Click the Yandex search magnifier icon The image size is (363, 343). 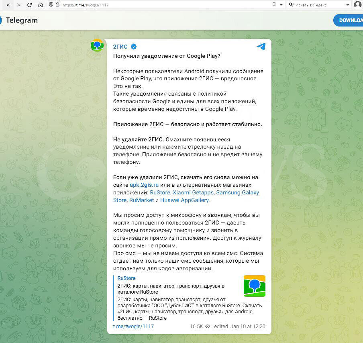coord(291,5)
